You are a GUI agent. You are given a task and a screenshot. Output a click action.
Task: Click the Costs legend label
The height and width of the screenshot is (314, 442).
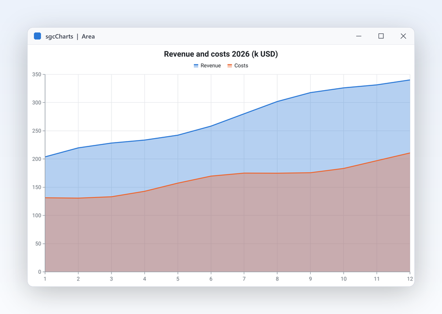(241, 66)
